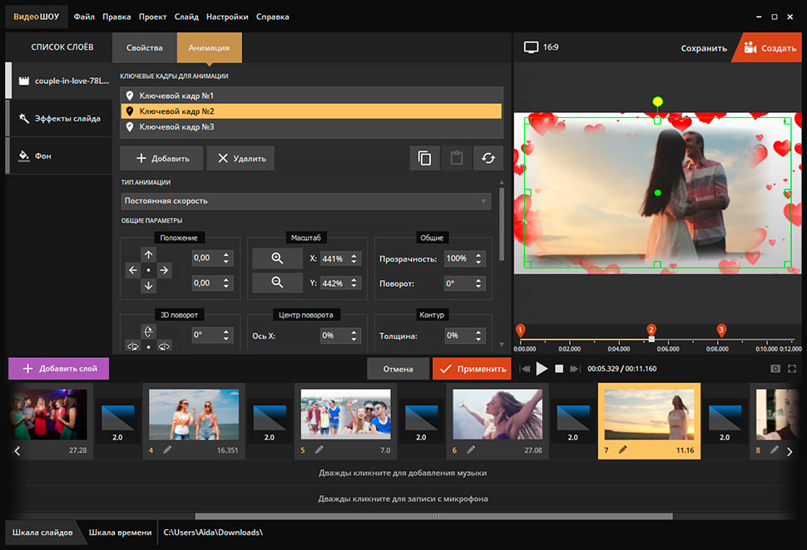This screenshot has height=550, width=807.
Task: Open the Правка menu
Action: tap(116, 17)
